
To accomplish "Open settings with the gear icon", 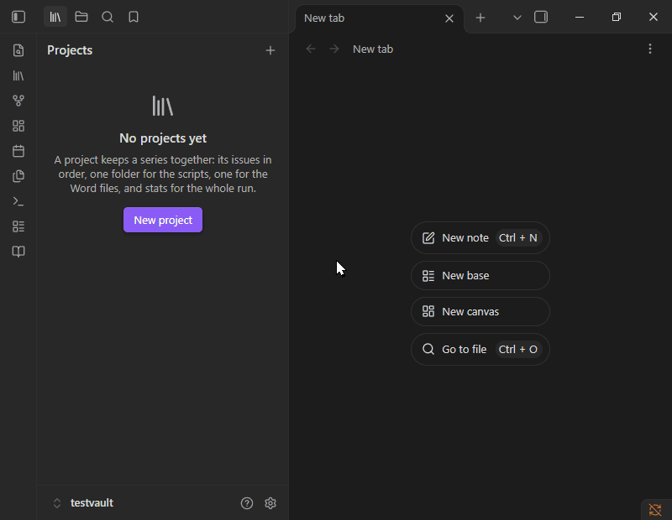I will coord(270,503).
